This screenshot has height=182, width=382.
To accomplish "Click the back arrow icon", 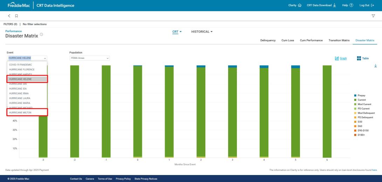I will click(x=9, y=16).
